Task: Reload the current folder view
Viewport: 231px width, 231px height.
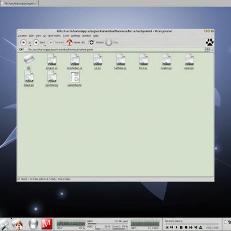Action: click(x=92, y=42)
